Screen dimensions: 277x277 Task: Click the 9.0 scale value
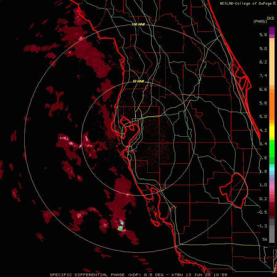click(263, 48)
